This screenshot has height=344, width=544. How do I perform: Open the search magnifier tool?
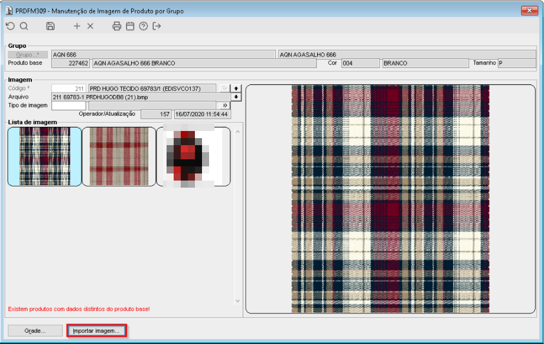click(x=24, y=26)
